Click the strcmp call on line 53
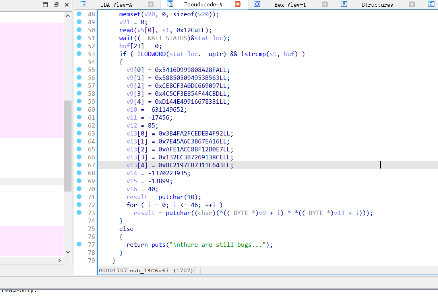 pyautogui.click(x=255, y=54)
